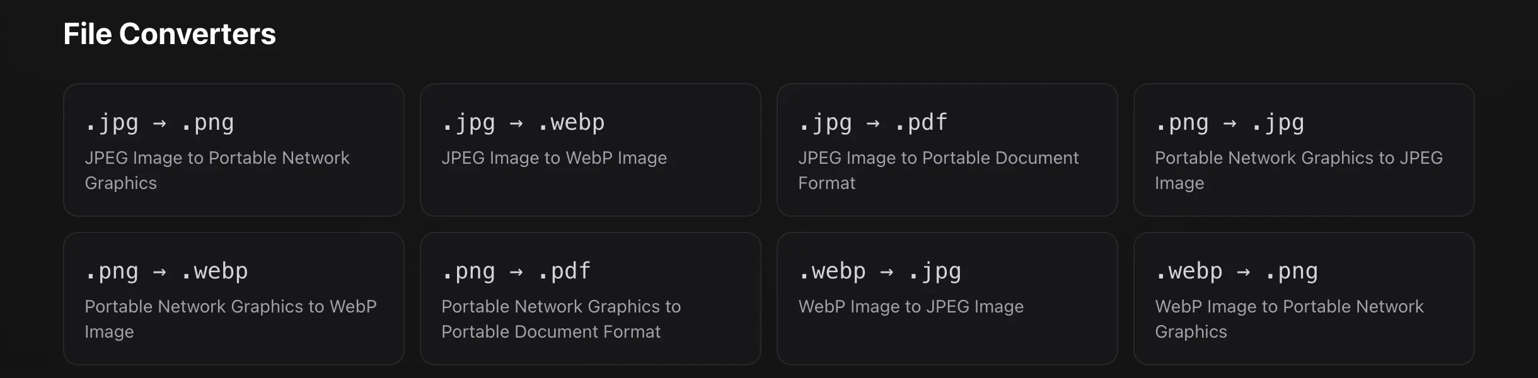Click 'Portable Network Graphics to Portable Document Format'
1538x378 pixels.
point(561,318)
